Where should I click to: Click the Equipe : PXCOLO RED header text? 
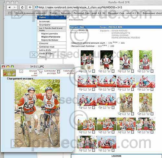pyautogui.click(x=111, y=27)
